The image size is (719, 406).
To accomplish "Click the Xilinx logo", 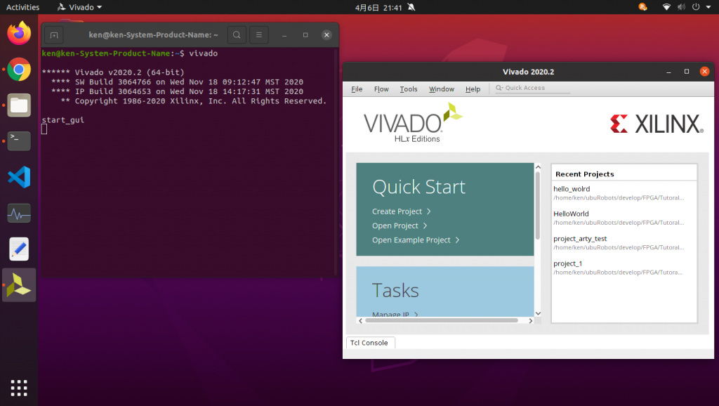I will (657, 124).
